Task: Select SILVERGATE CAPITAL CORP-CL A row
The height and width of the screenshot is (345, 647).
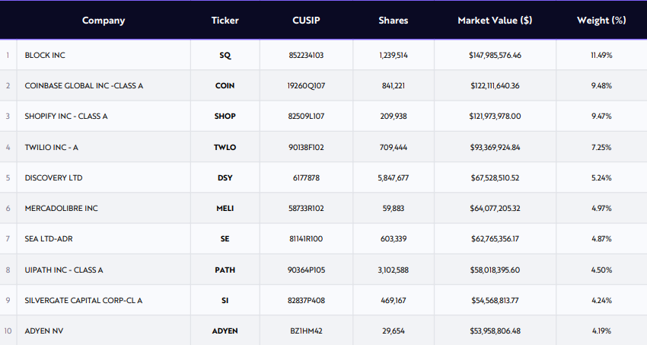Action: point(84,300)
